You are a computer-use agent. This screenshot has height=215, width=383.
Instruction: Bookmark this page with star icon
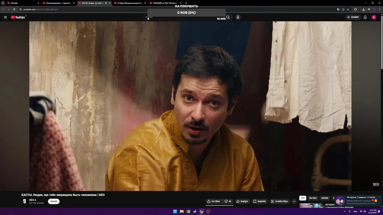348,9
